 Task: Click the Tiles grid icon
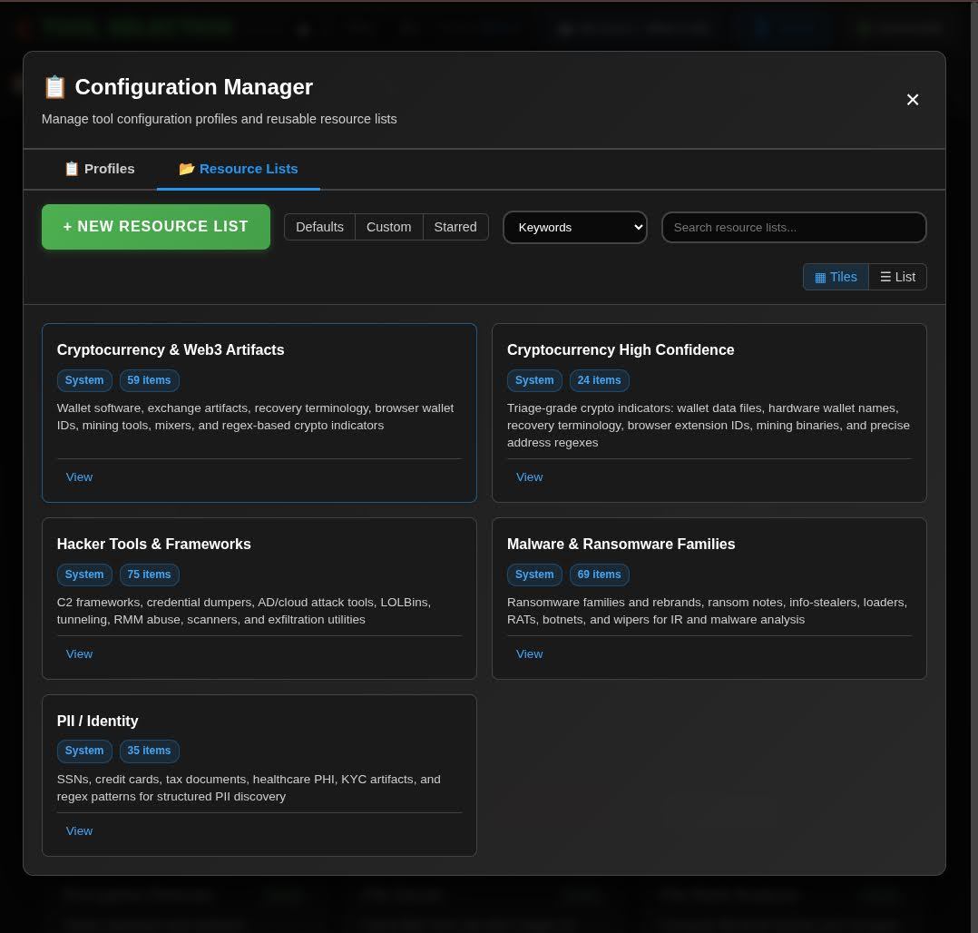pyautogui.click(x=820, y=278)
